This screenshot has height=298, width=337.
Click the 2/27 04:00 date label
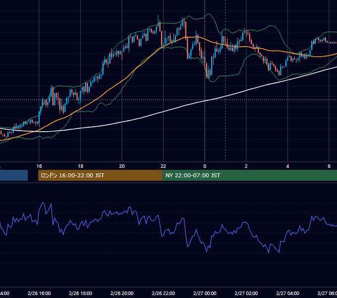click(x=287, y=294)
